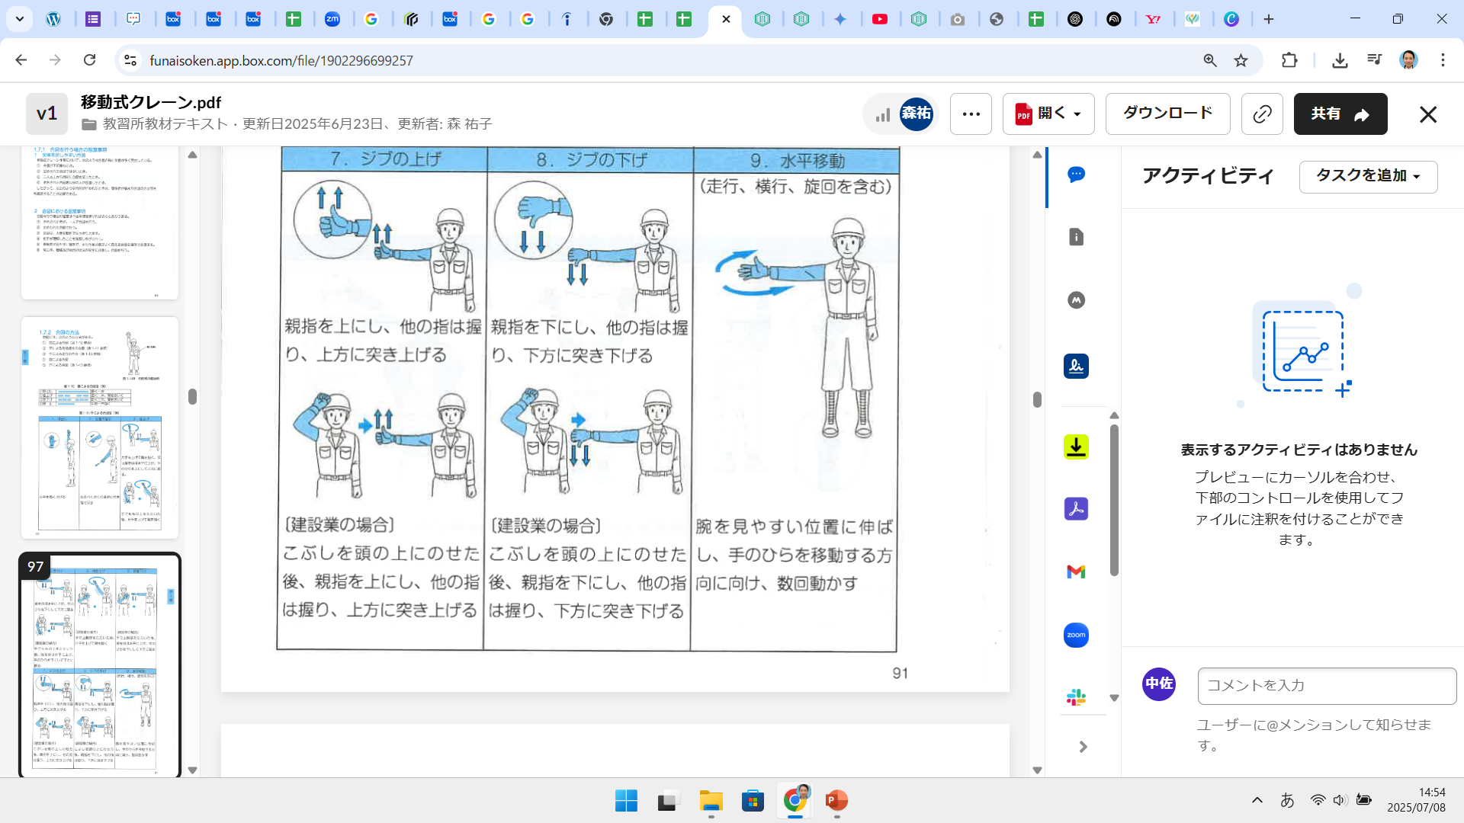Click the comment input field
Viewport: 1464px width, 823px height.
[1327, 686]
